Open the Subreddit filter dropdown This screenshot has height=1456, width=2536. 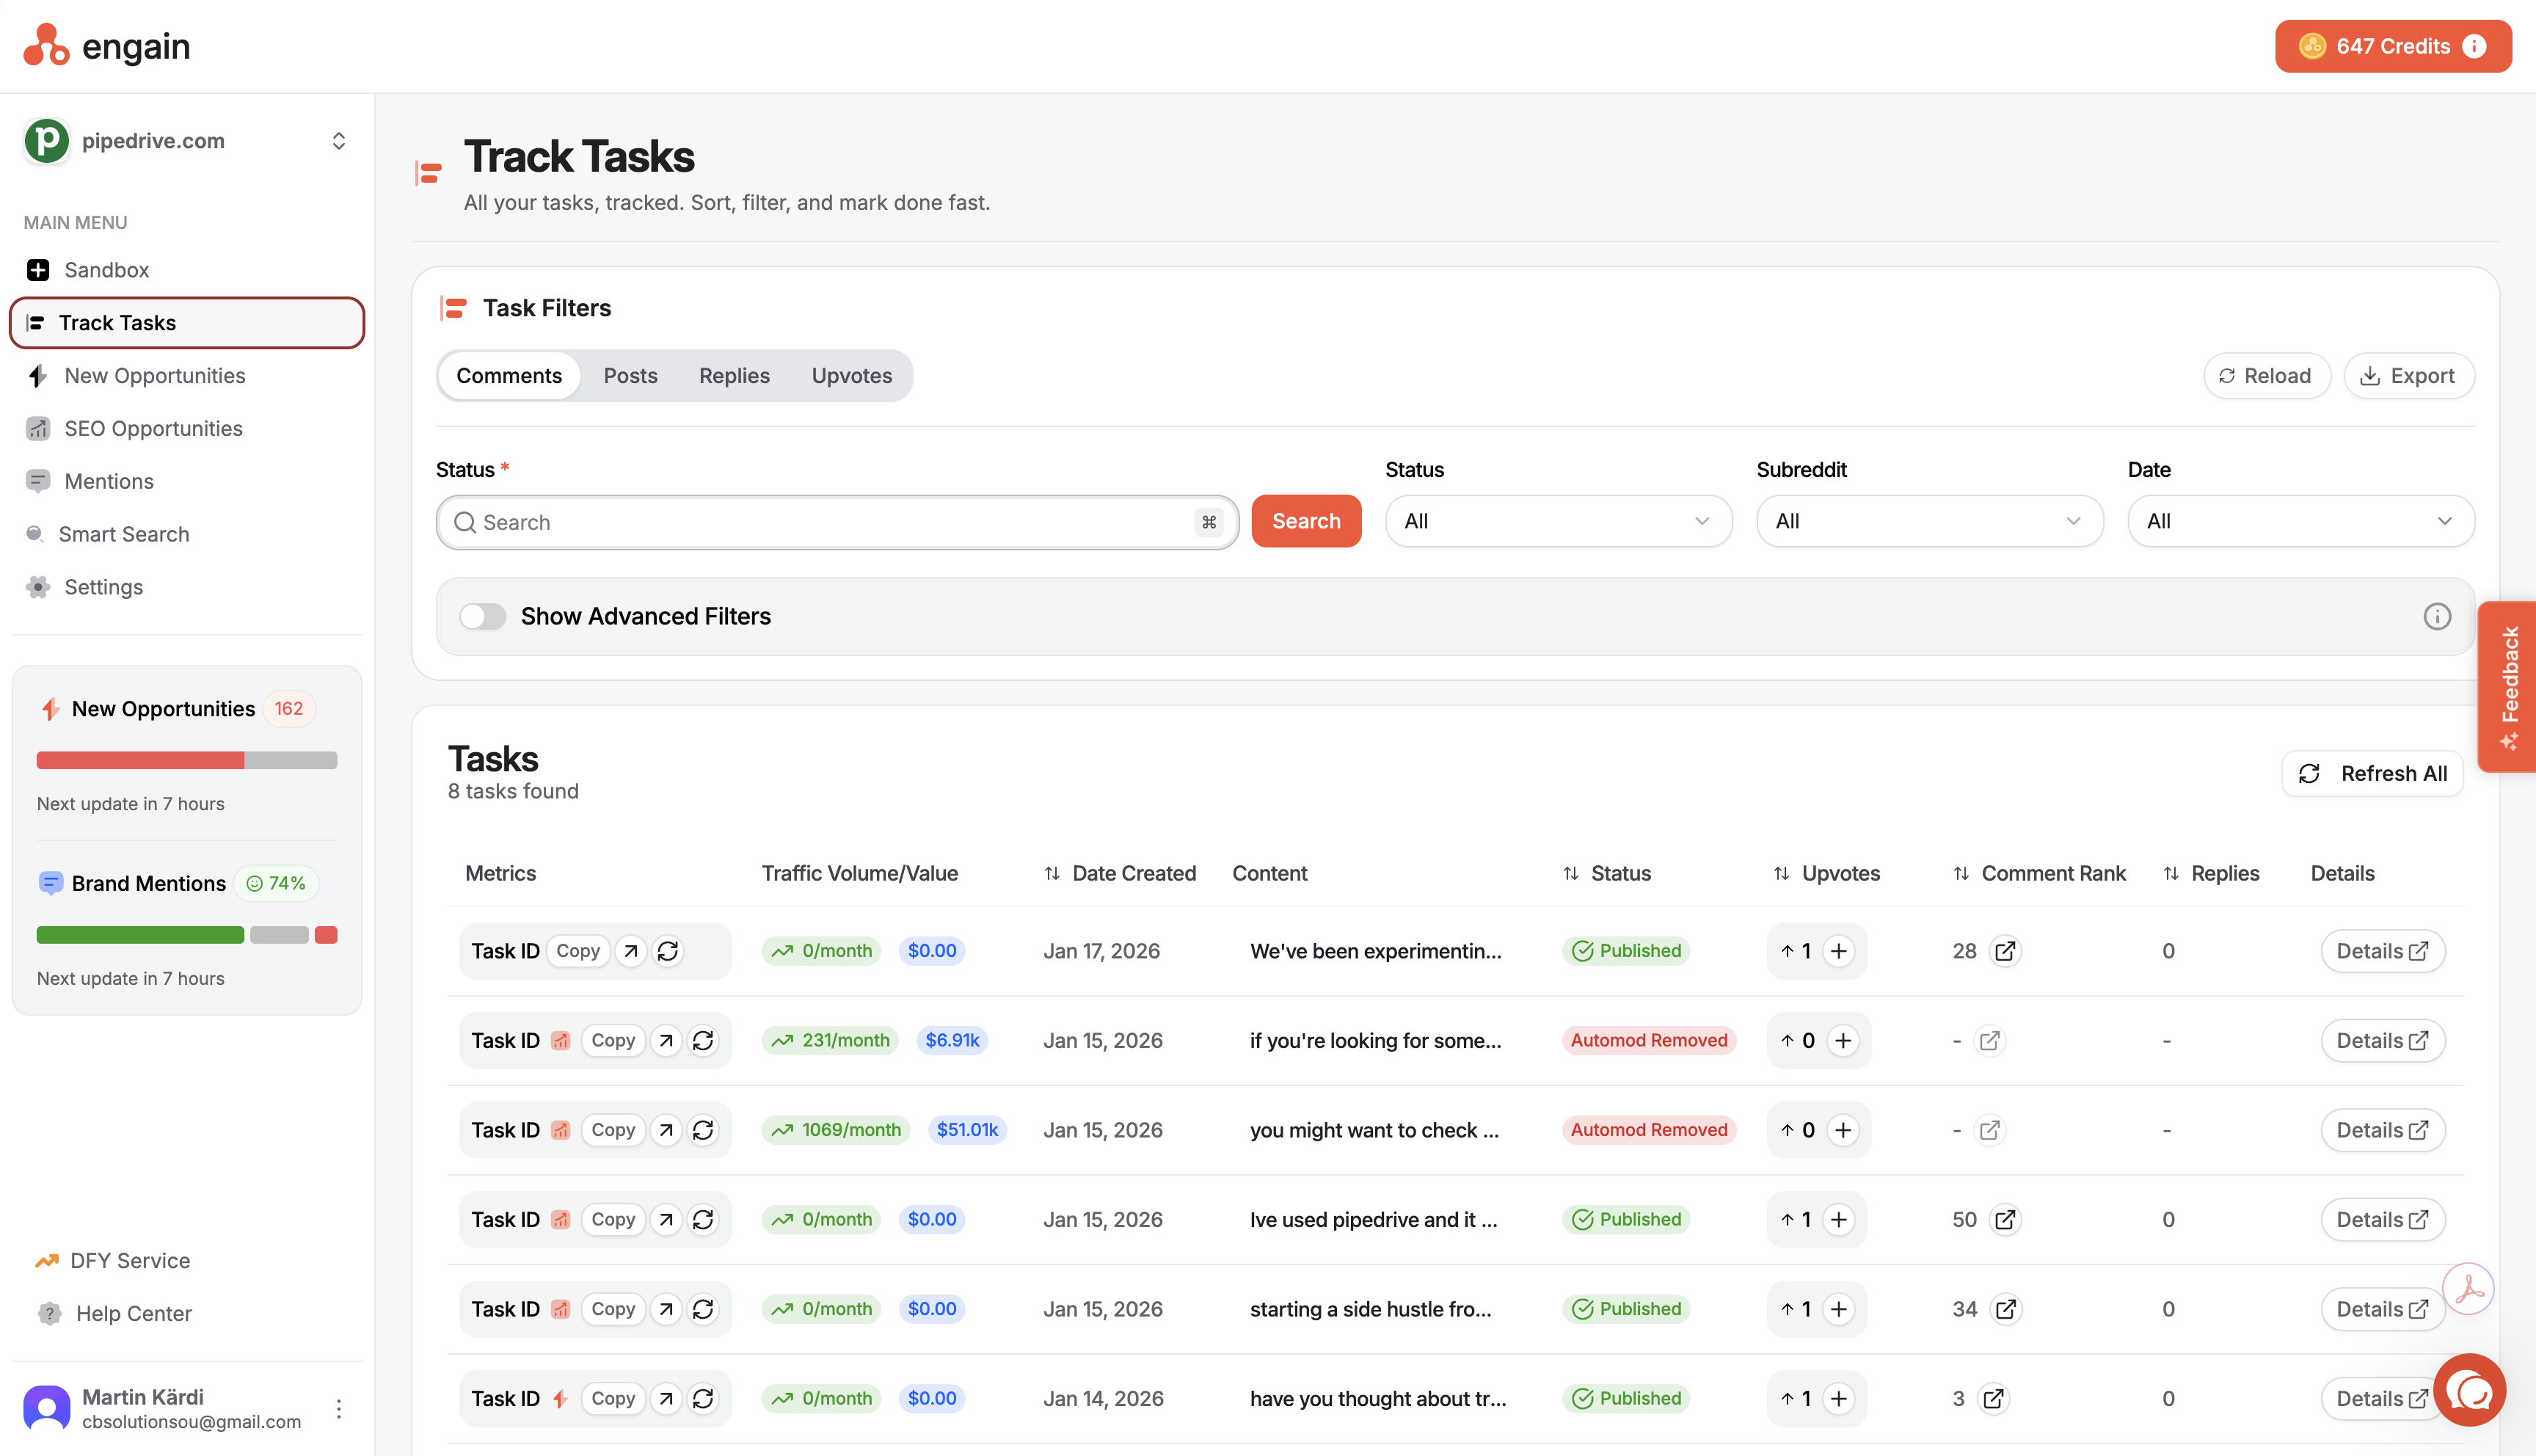coord(1928,521)
